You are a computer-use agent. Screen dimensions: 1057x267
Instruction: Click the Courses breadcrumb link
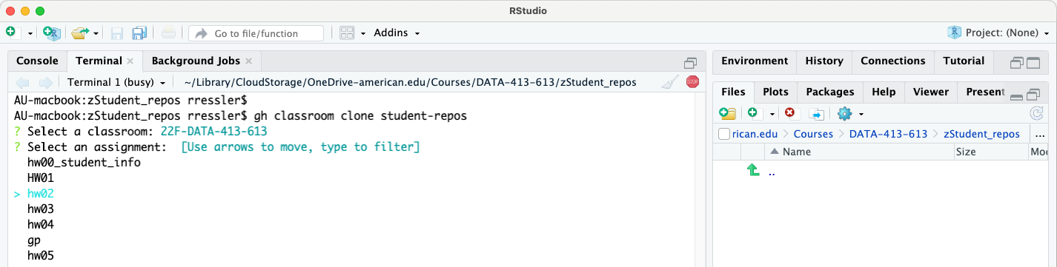(x=813, y=134)
